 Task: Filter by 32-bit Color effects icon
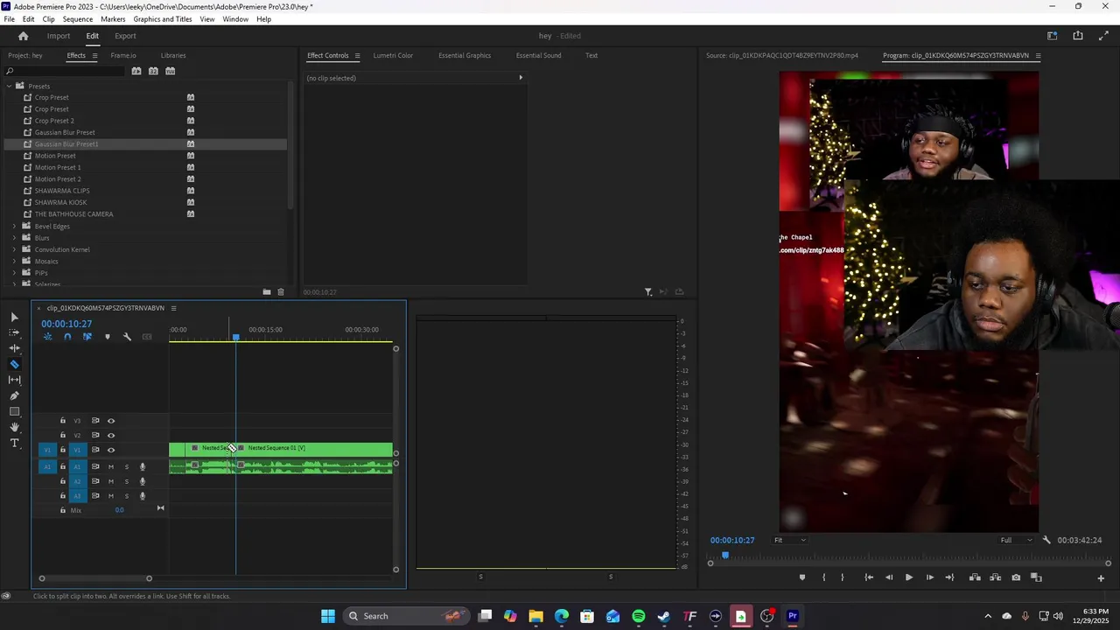click(153, 71)
